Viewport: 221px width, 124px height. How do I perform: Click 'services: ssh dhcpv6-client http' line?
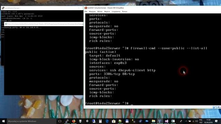click(x=122, y=70)
